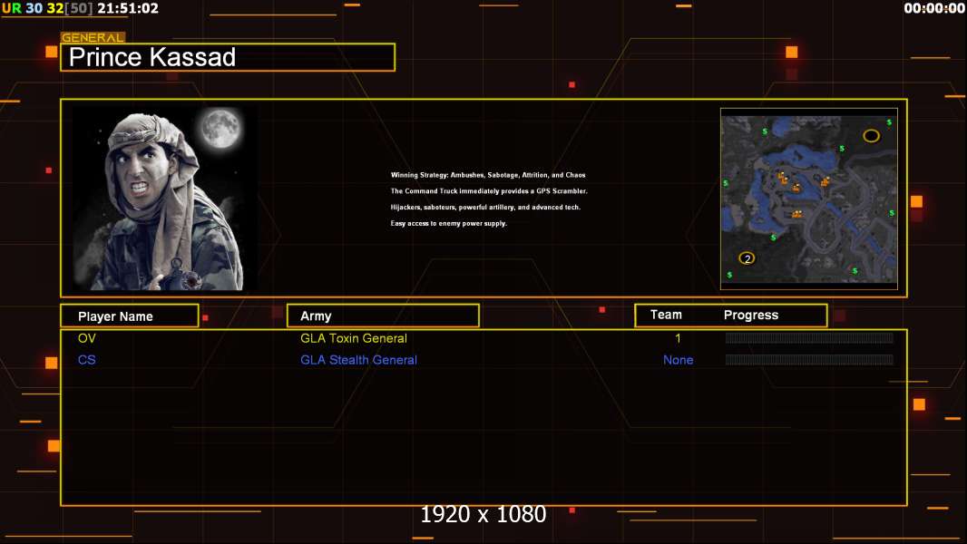Click Prince Kassad's portrait image

pyautogui.click(x=165, y=198)
